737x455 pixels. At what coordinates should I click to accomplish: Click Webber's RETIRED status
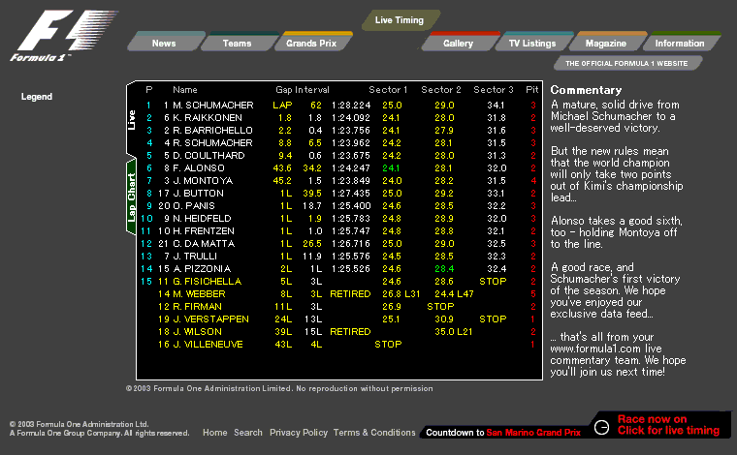coord(350,294)
